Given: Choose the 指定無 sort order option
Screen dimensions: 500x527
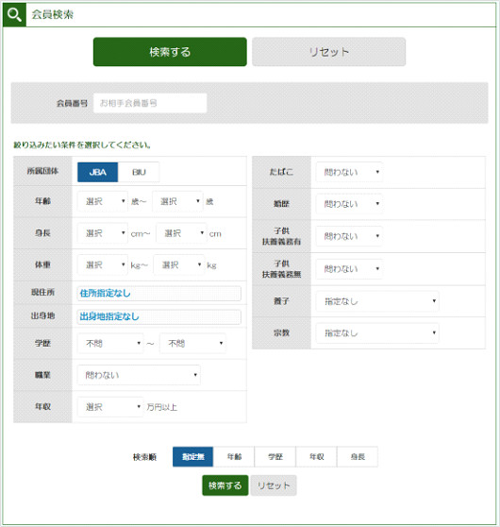Looking at the screenshot, I should (x=192, y=457).
